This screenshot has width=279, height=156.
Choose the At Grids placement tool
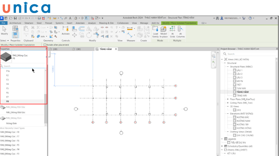172,32
